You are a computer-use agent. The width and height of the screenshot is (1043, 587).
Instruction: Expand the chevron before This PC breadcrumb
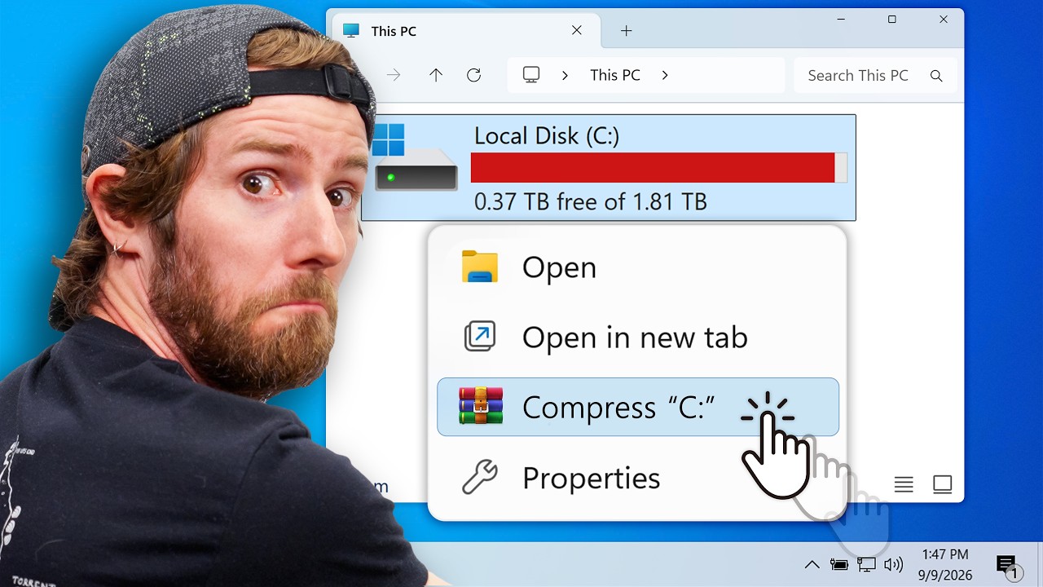click(x=565, y=75)
